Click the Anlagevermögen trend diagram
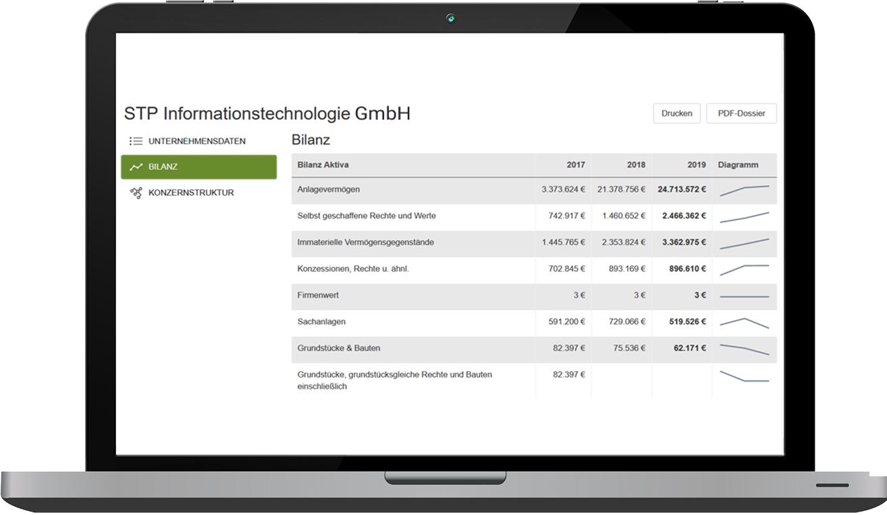 745,190
